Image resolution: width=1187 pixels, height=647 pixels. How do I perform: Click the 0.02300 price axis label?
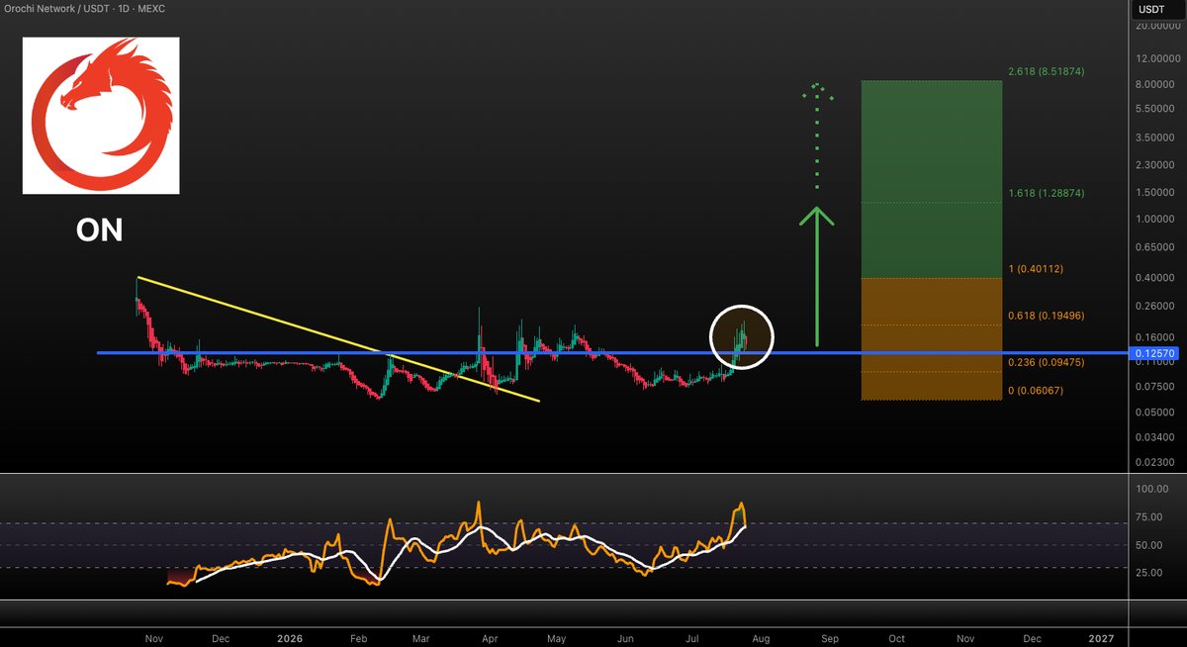click(x=1154, y=462)
